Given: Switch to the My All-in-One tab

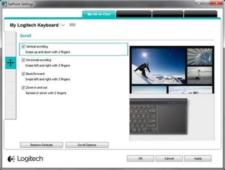Looking at the screenshot, I should (99, 14).
